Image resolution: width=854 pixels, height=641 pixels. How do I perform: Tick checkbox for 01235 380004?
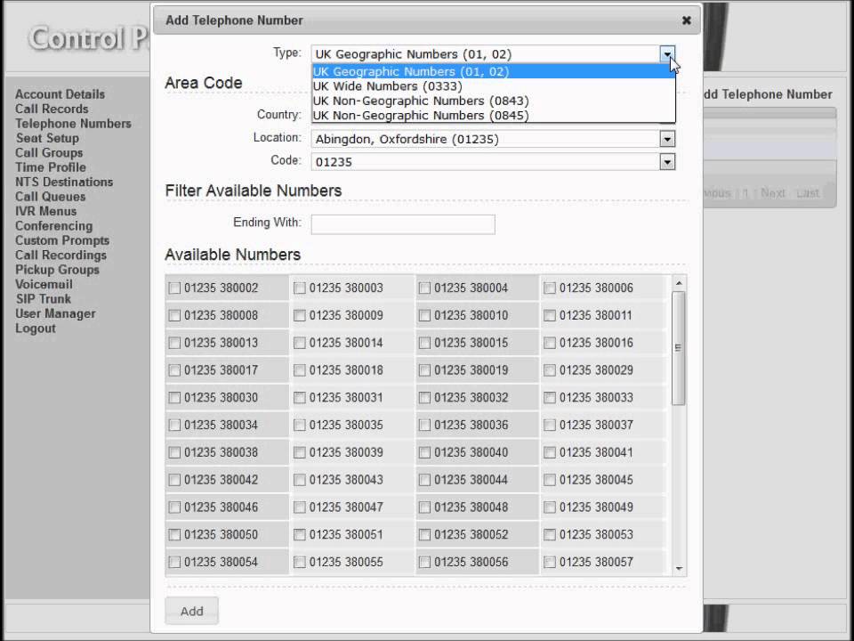pyautogui.click(x=425, y=288)
